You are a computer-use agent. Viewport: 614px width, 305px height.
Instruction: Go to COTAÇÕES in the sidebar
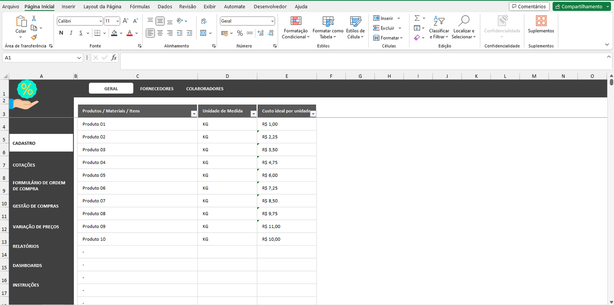[24, 165]
